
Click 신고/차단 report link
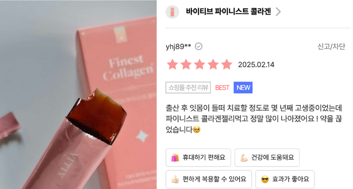coord(331,47)
